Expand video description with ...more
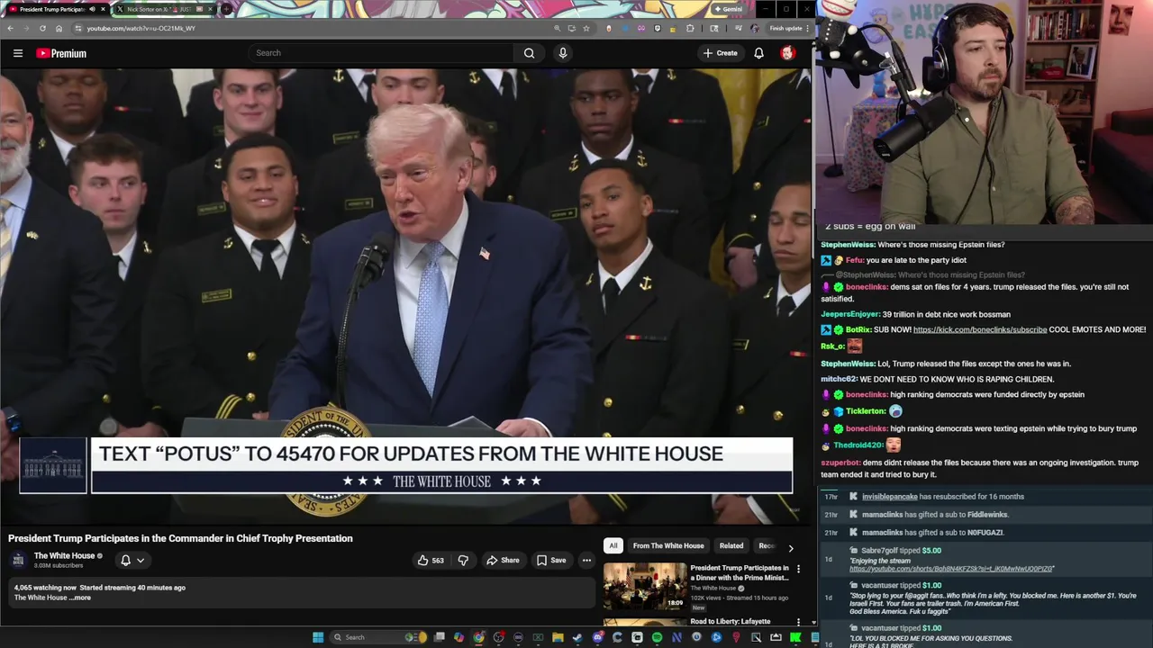 tap(81, 598)
